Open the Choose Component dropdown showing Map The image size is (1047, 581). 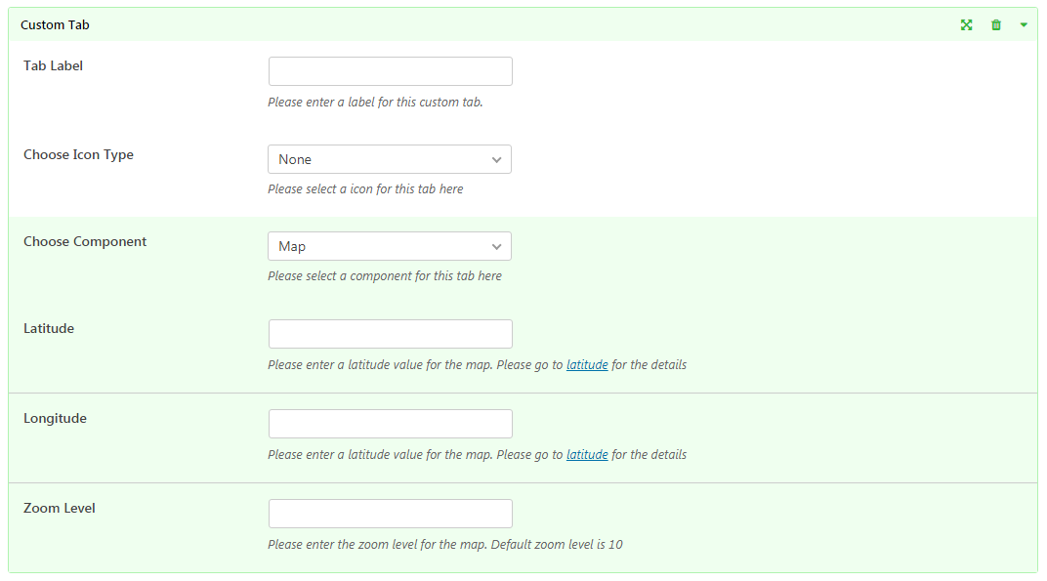[390, 246]
